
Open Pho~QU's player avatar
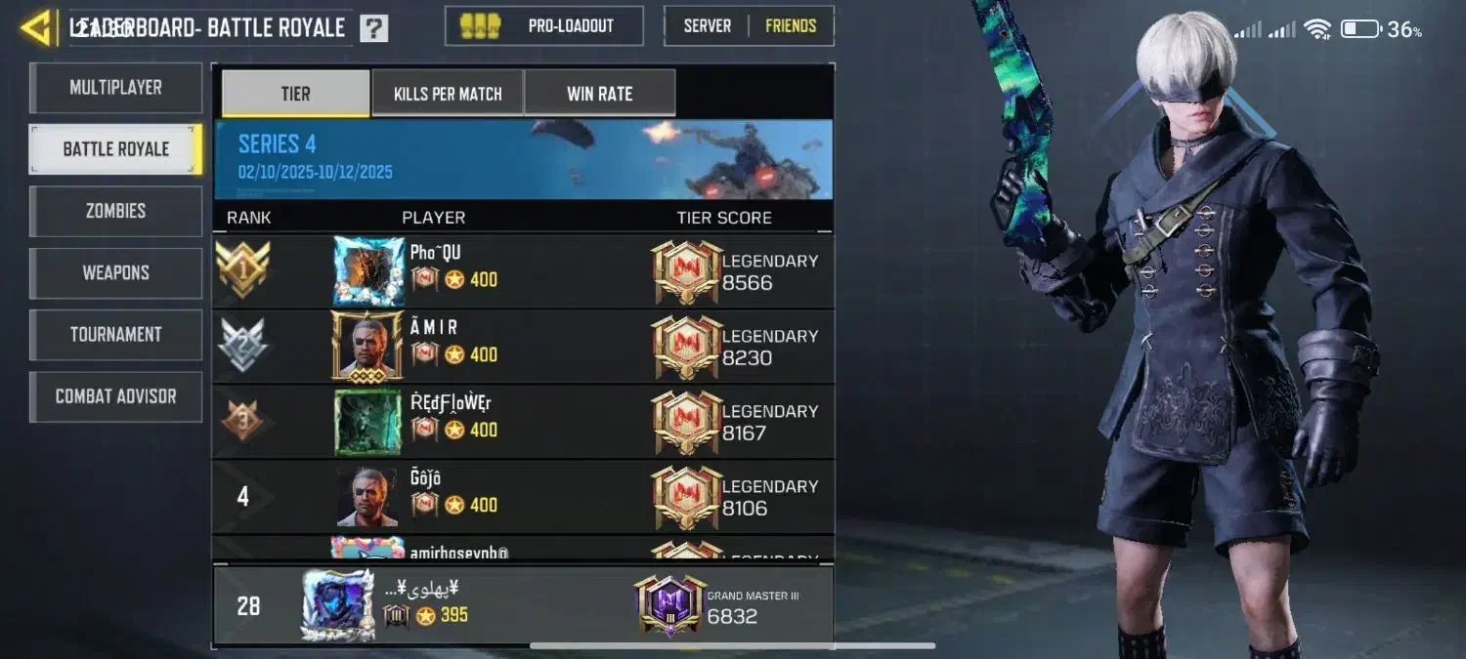tap(368, 271)
